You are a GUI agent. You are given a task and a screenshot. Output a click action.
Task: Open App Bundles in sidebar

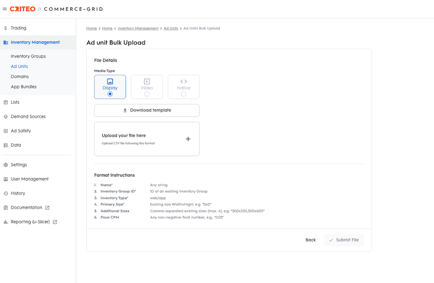click(24, 87)
